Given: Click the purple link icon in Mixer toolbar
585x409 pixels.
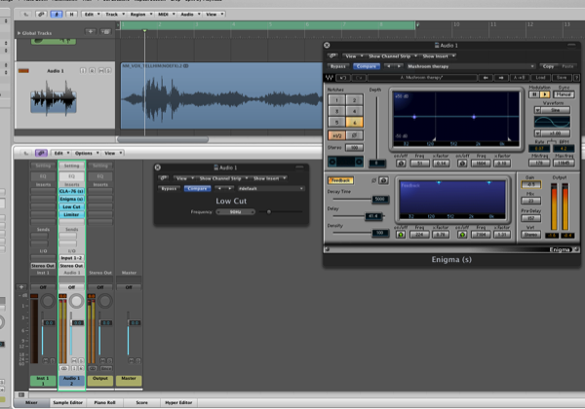Looking at the screenshot, I should pos(41,153).
